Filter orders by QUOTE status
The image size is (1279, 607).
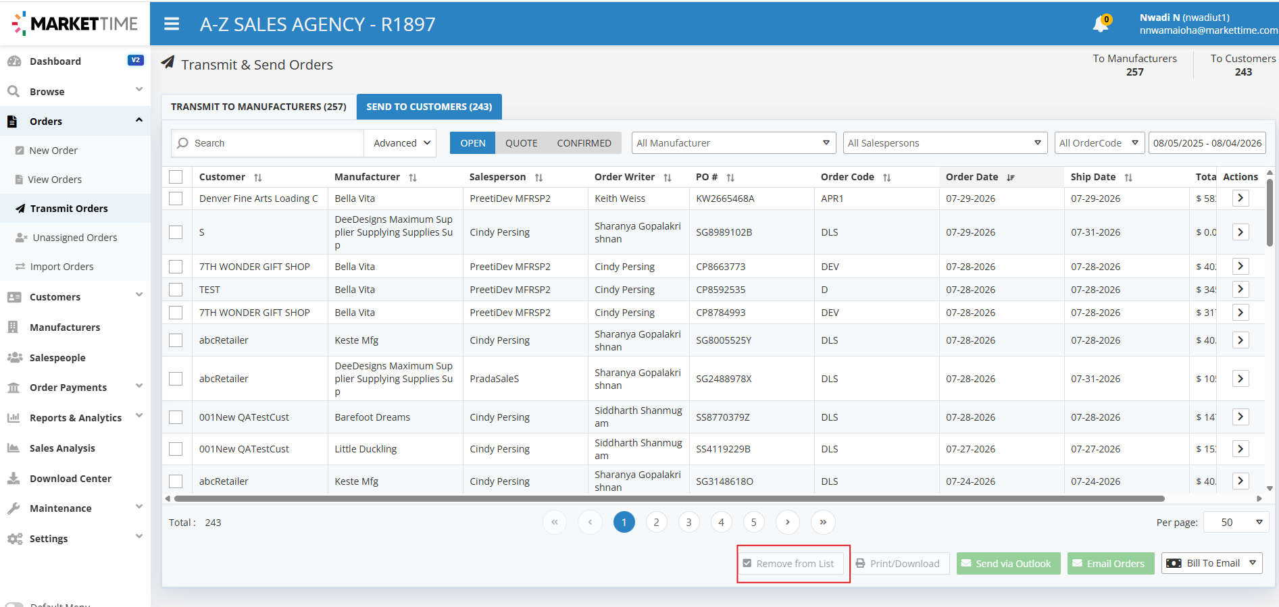(x=522, y=143)
